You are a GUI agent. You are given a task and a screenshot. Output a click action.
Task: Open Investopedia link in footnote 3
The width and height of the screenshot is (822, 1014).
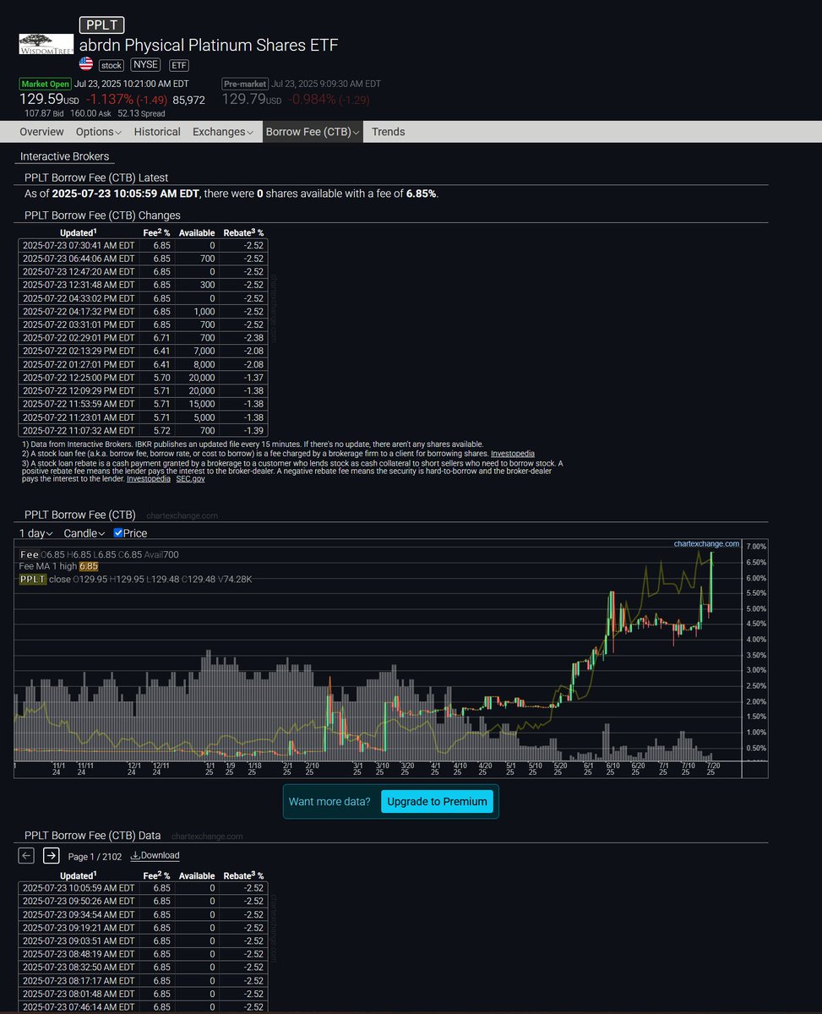(x=149, y=478)
